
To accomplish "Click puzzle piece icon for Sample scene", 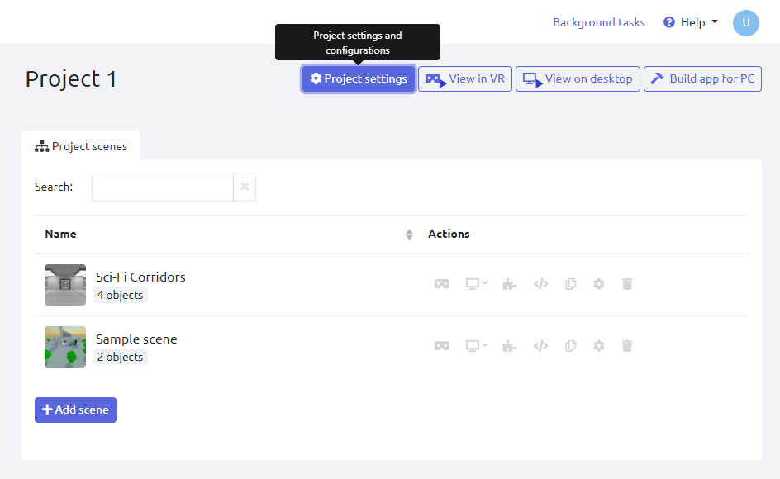I will 510,346.
